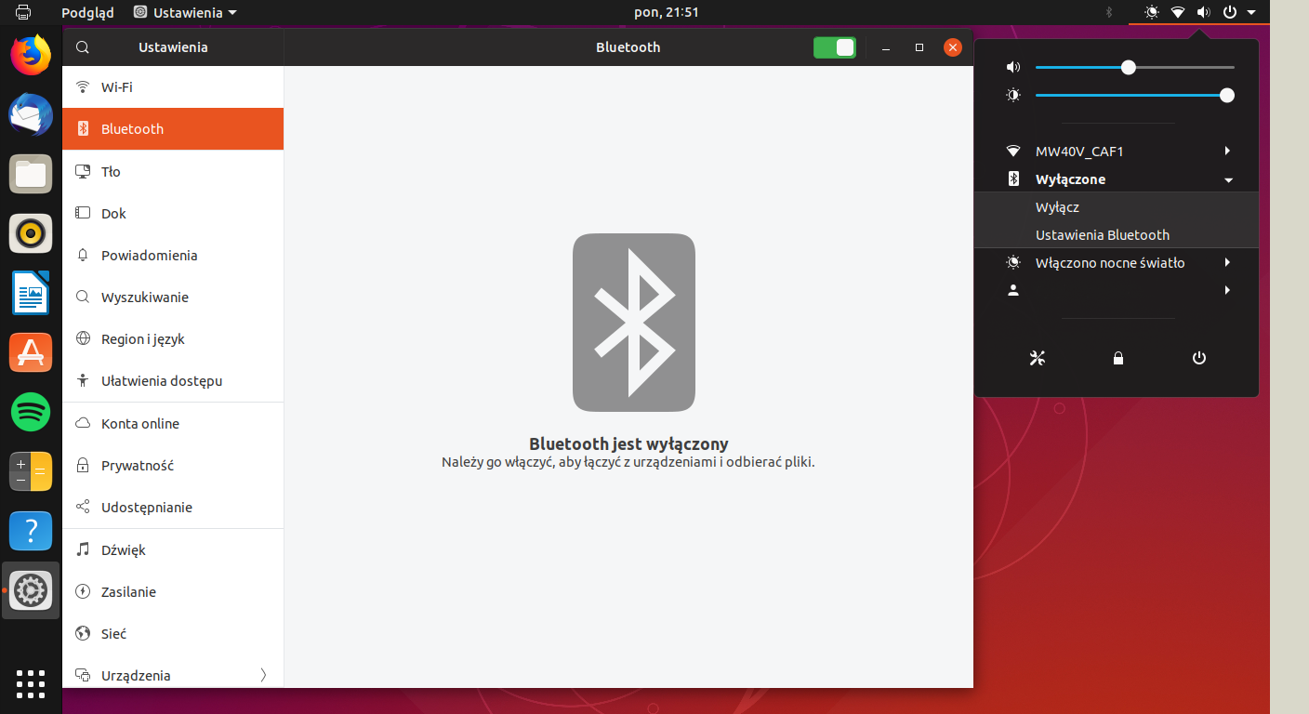Open system settings wrench icon in menu
Screen dimensions: 1309x714
point(1038,358)
